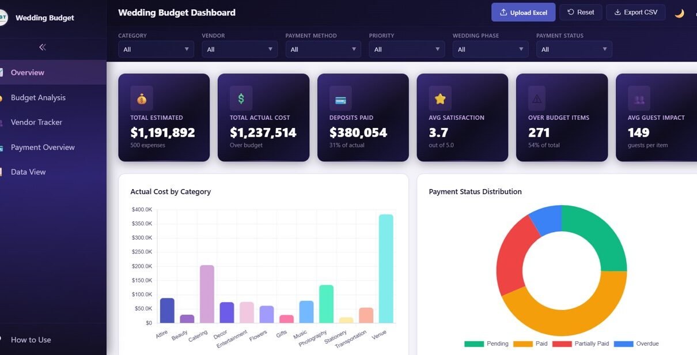697x355 pixels.
Task: Open the Vendor Tracker page
Action: tap(36, 122)
